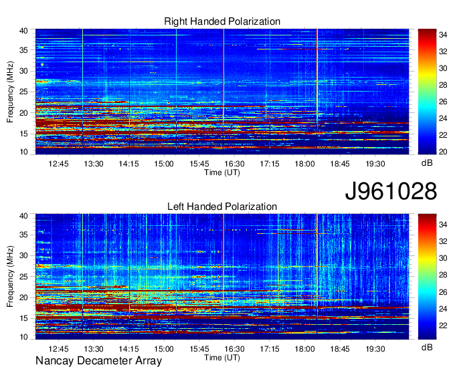Image resolution: width=455 pixels, height=369 pixels.
Task: Click the Left Handed spectrogram plot
Action: click(x=222, y=277)
